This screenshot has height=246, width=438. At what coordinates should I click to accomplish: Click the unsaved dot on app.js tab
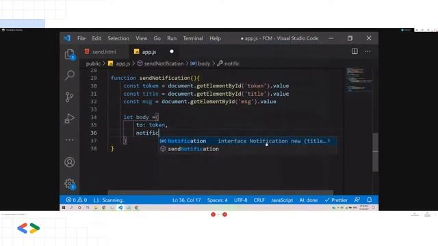(x=172, y=51)
